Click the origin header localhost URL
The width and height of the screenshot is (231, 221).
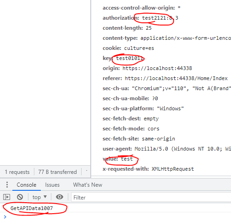click(157, 68)
